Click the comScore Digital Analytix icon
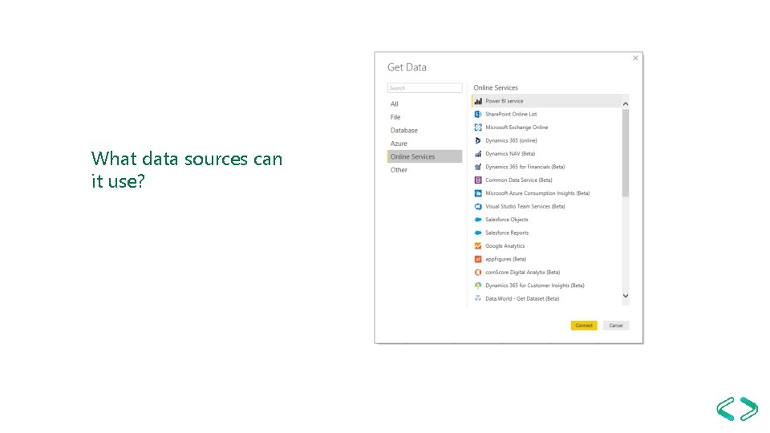 tap(478, 273)
